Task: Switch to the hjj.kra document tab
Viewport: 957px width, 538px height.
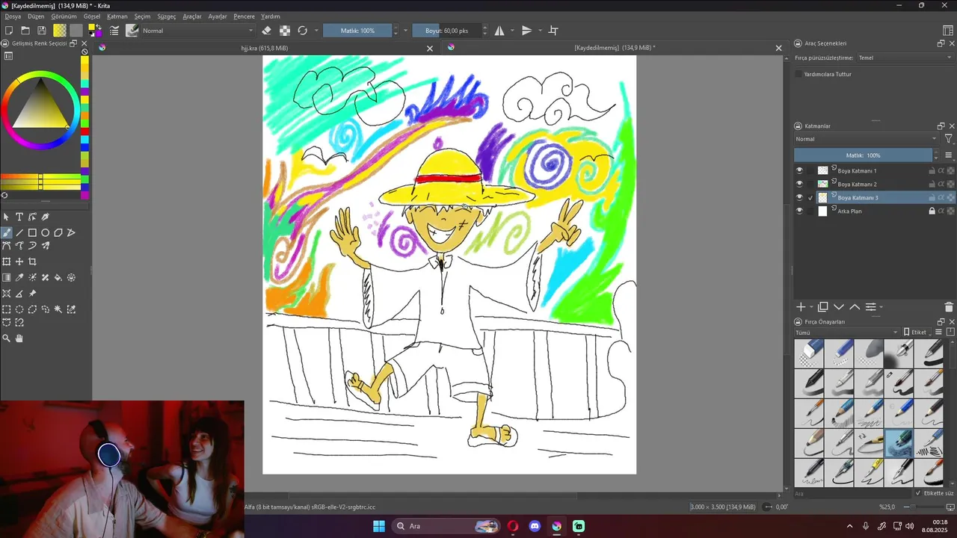Action: (264, 48)
